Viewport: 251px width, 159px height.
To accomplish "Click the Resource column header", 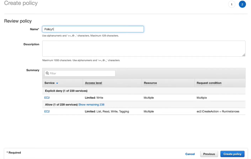I will pyautogui.click(x=150, y=83).
